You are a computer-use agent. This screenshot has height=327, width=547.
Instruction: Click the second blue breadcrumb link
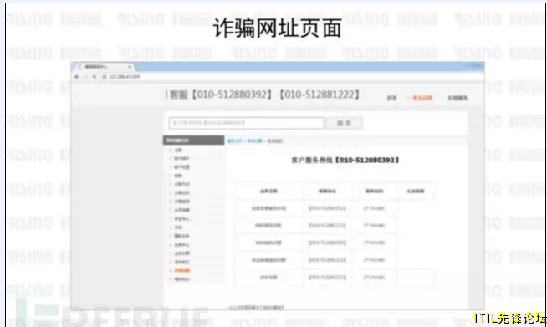click(x=254, y=141)
